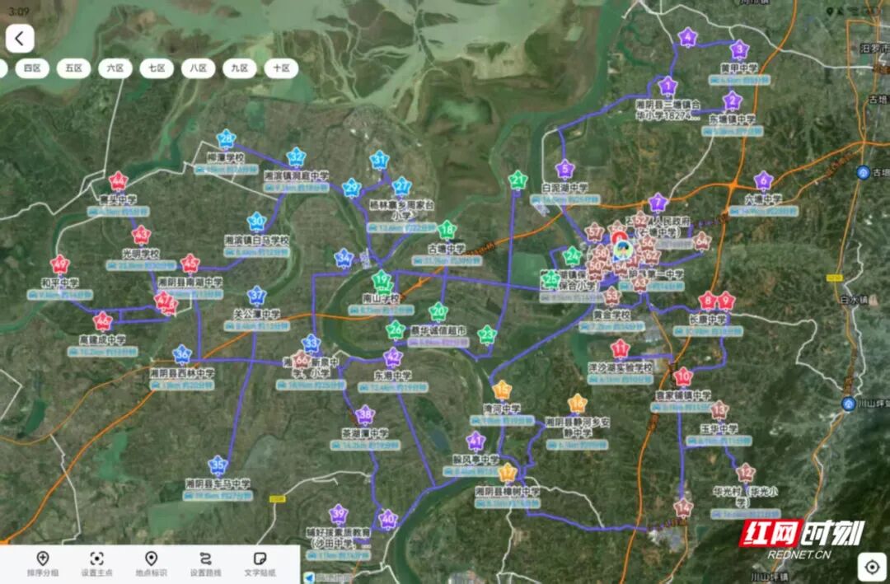Open the 九区 zone tab

tap(239, 68)
